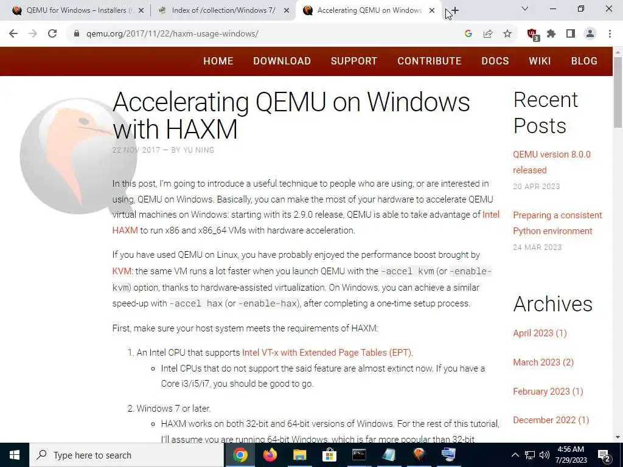Open WIKI in site navigation
Image resolution: width=623 pixels, height=467 pixels.
pyautogui.click(x=540, y=61)
